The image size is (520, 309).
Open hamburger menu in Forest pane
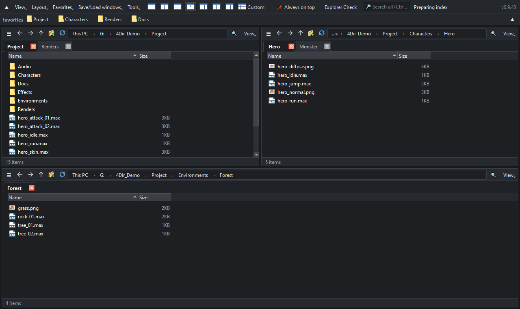tap(9, 175)
